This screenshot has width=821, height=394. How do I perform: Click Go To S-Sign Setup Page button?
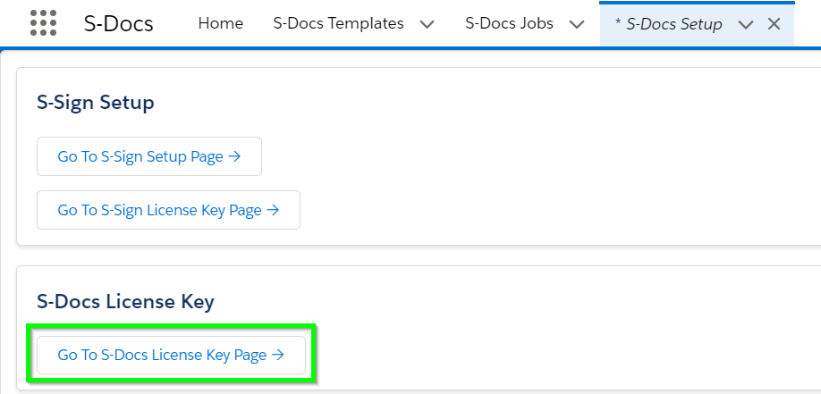(x=149, y=156)
